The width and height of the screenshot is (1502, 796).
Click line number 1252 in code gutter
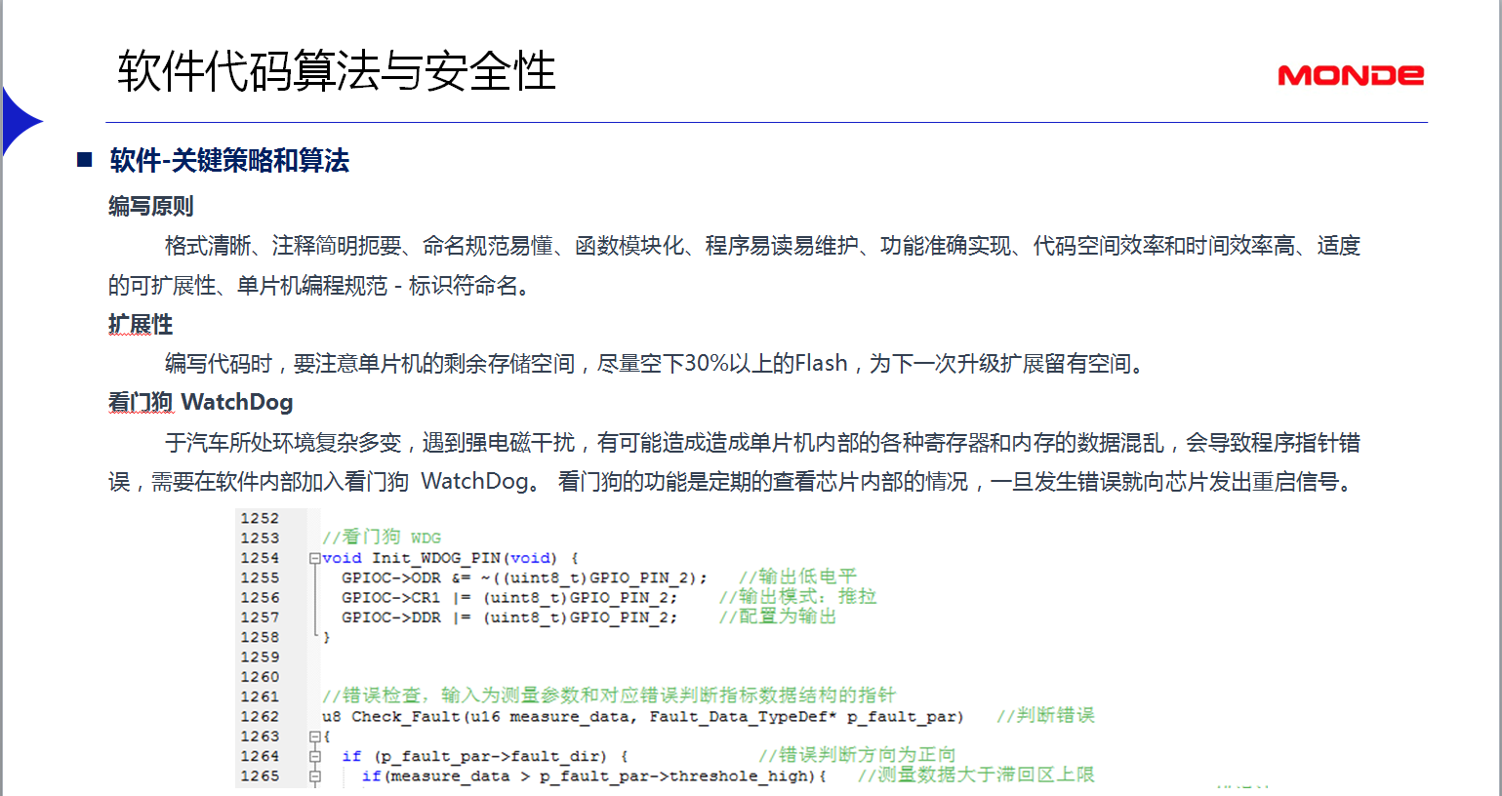pos(260,518)
